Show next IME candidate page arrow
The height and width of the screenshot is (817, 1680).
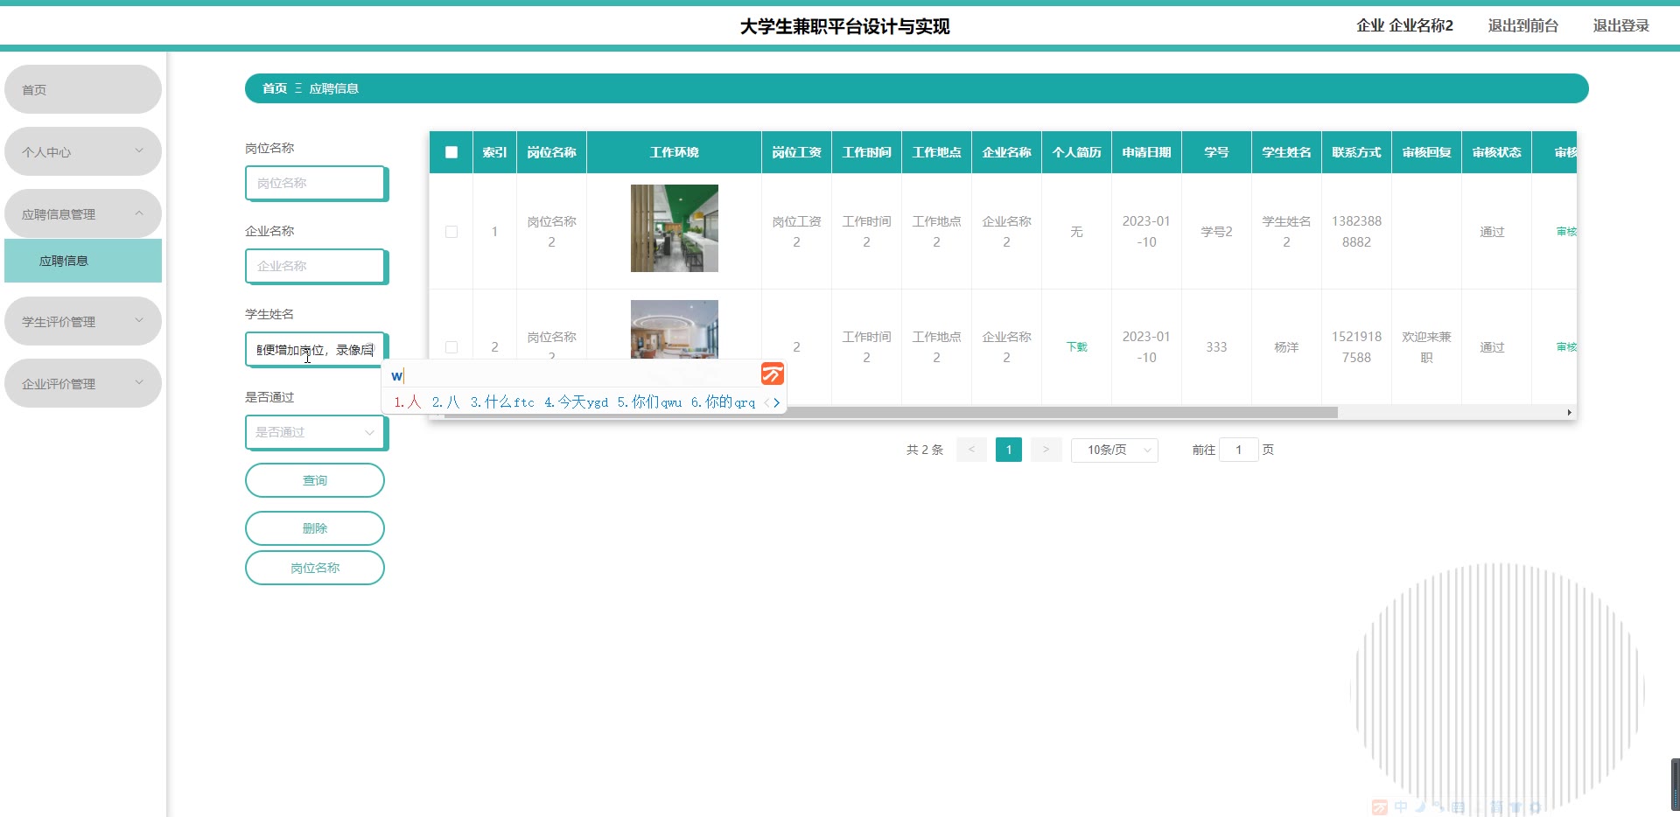coord(776,403)
